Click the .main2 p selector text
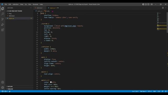The height and width of the screenshot is (95, 168). 44,80
